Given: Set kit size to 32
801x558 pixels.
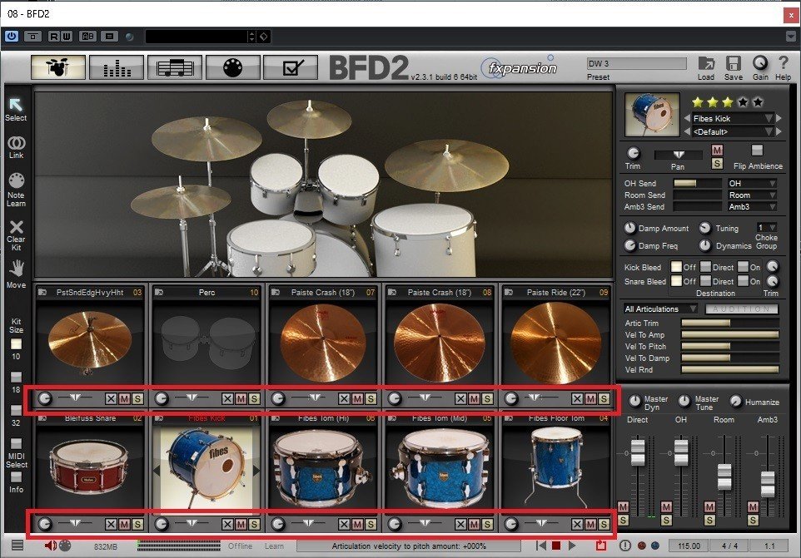Looking at the screenshot, I should tap(17, 411).
